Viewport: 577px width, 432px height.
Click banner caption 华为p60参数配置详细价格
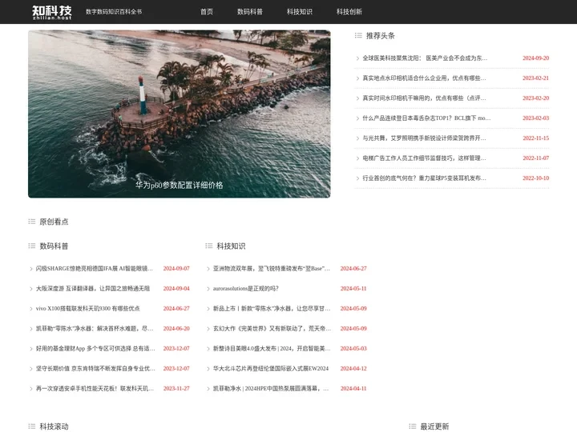(180, 185)
